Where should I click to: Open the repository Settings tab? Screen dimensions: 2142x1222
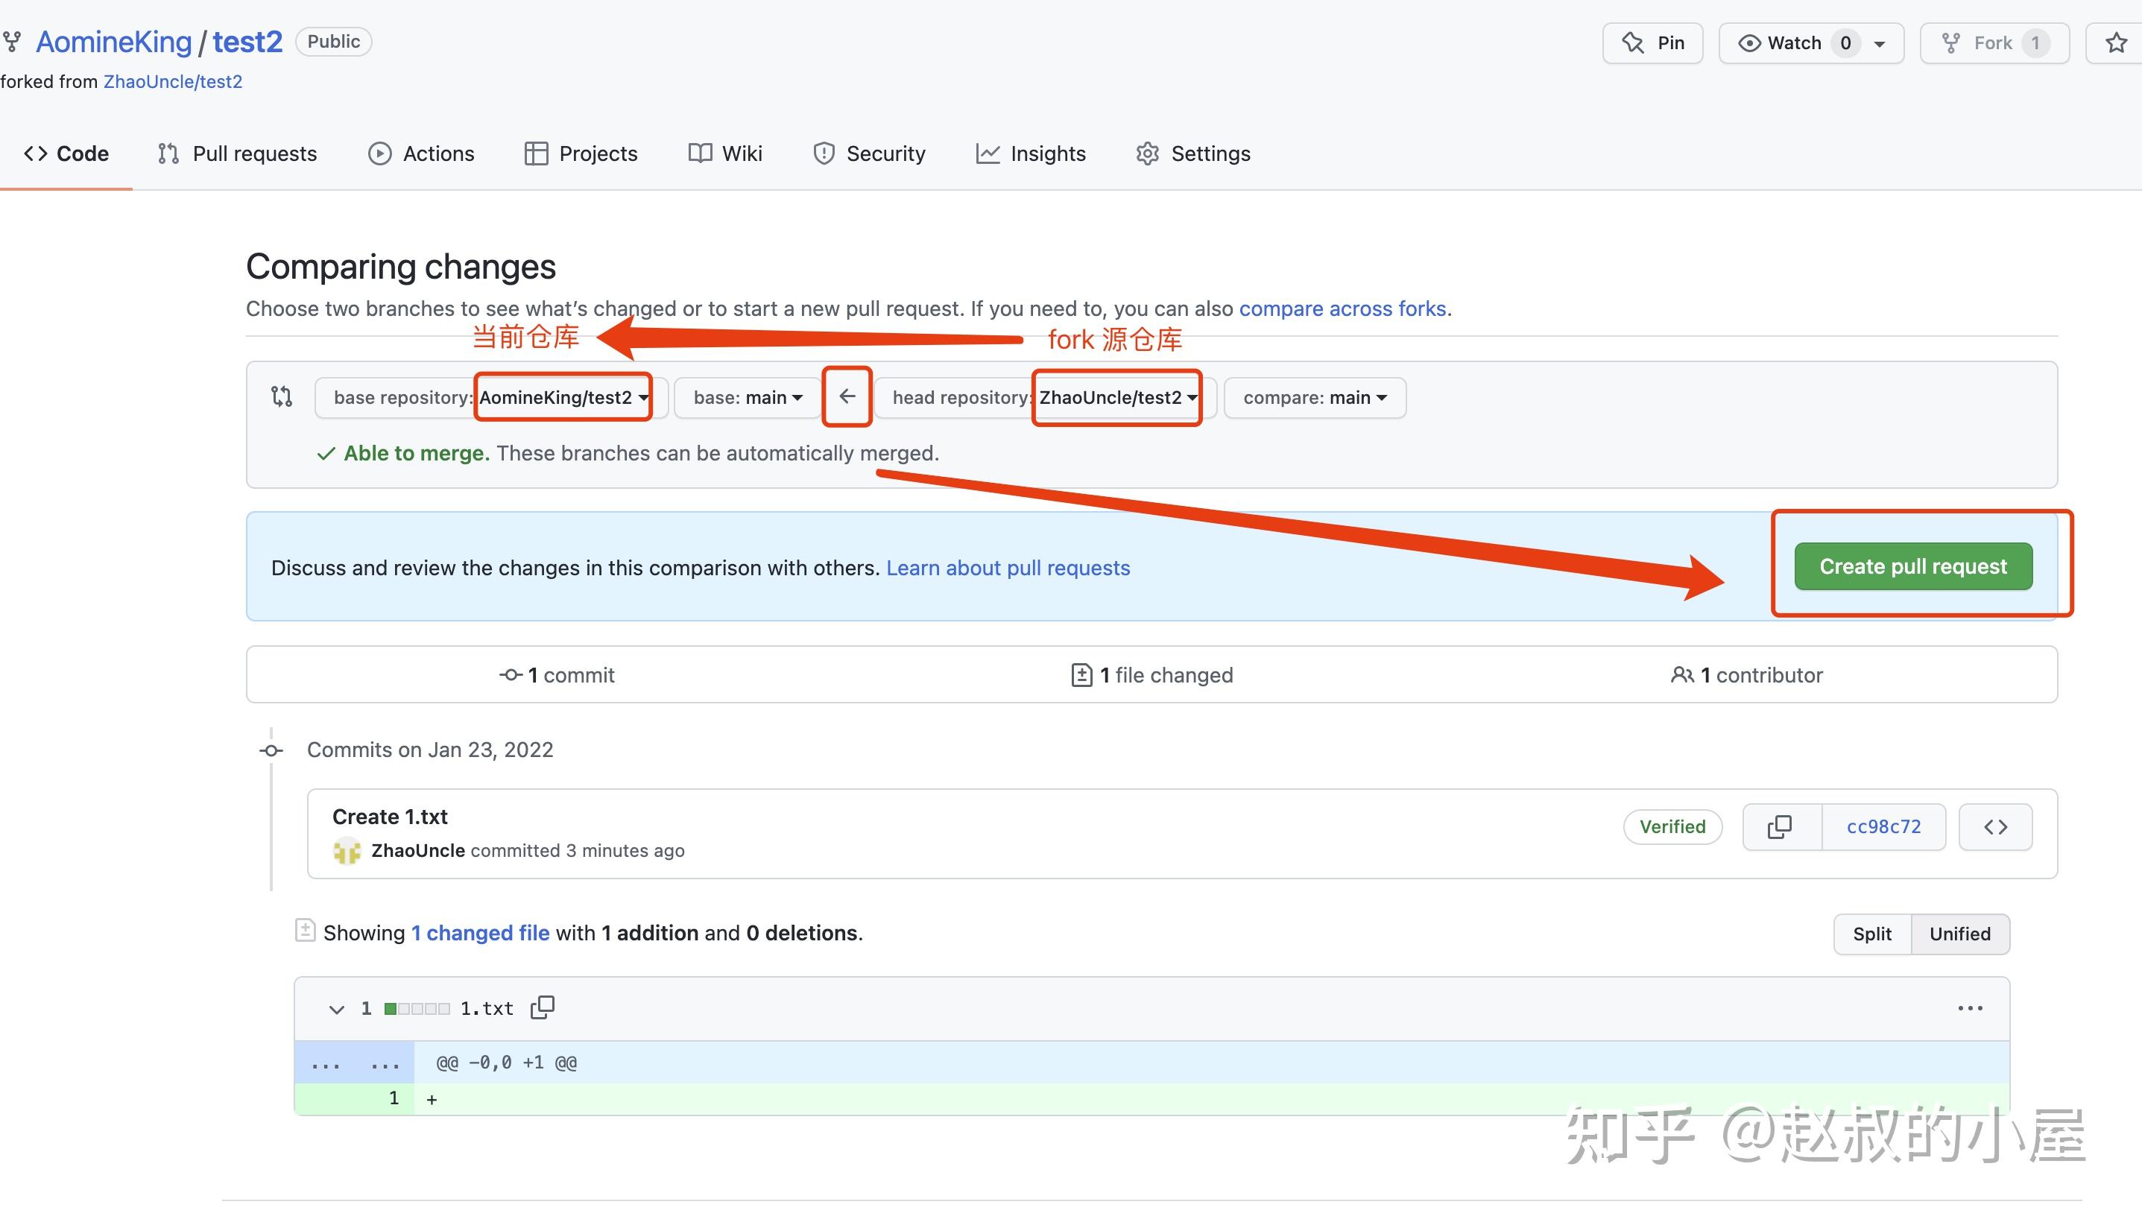(x=1192, y=153)
